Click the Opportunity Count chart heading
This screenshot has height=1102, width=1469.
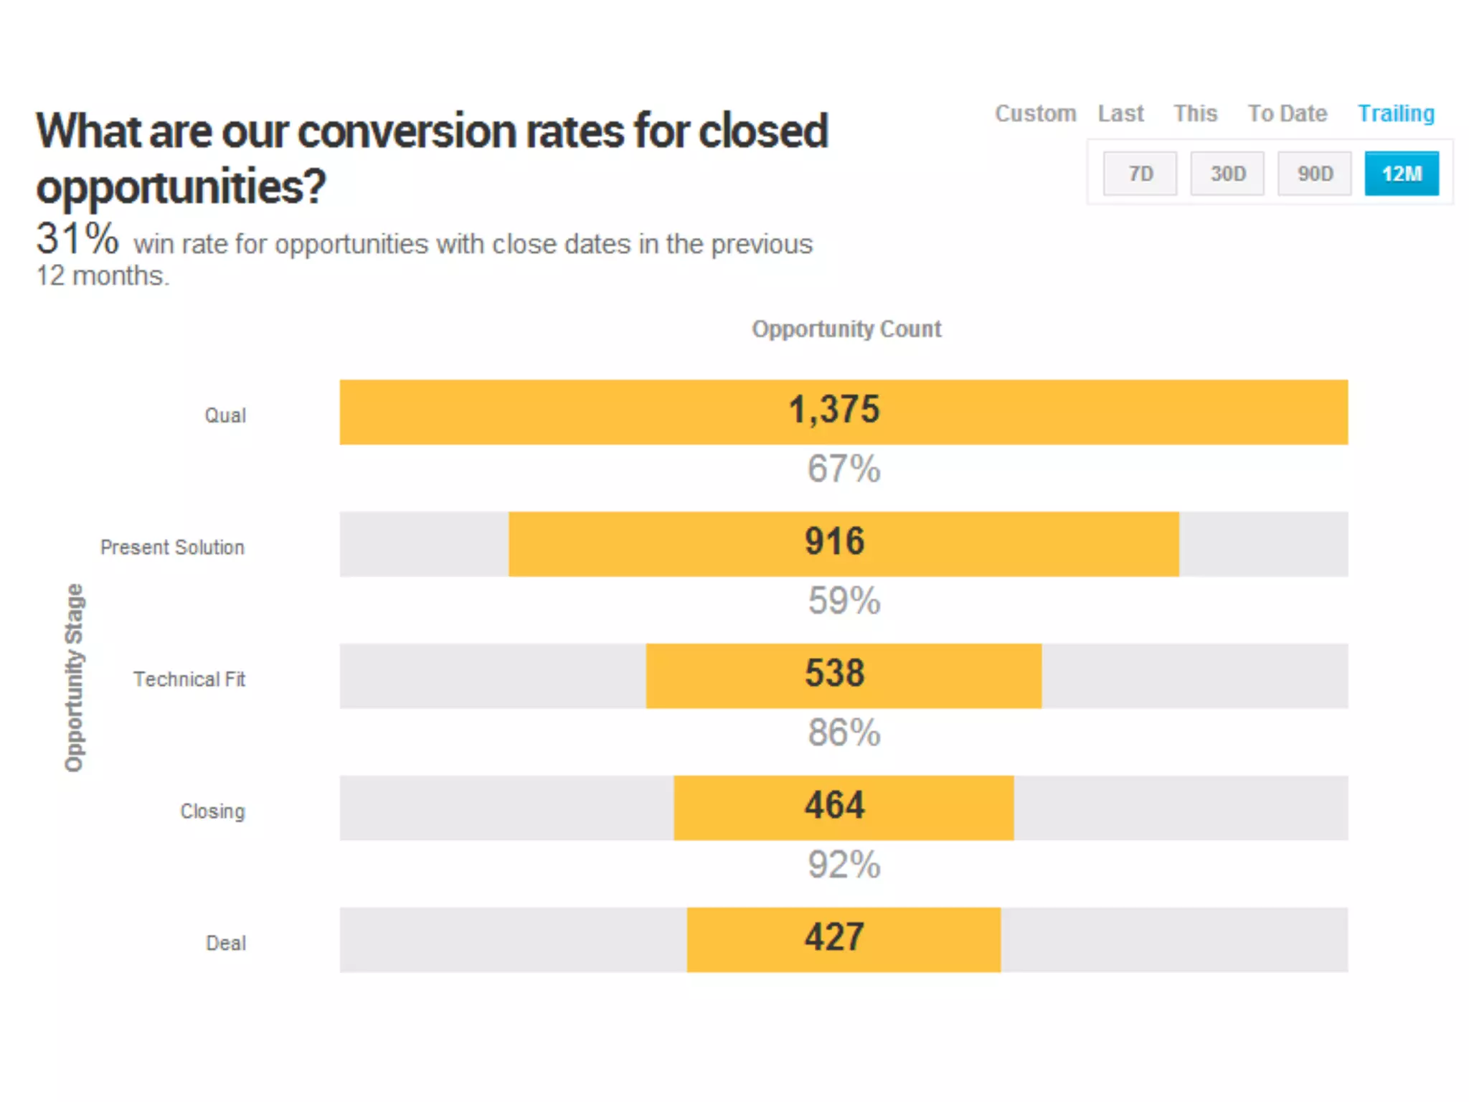pos(846,329)
